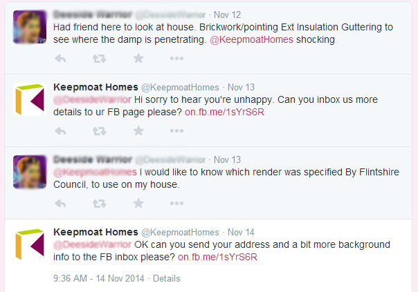418x292 pixels.
Task: Follow on.fb.me link in Nov 14 reply
Action: pos(217,257)
